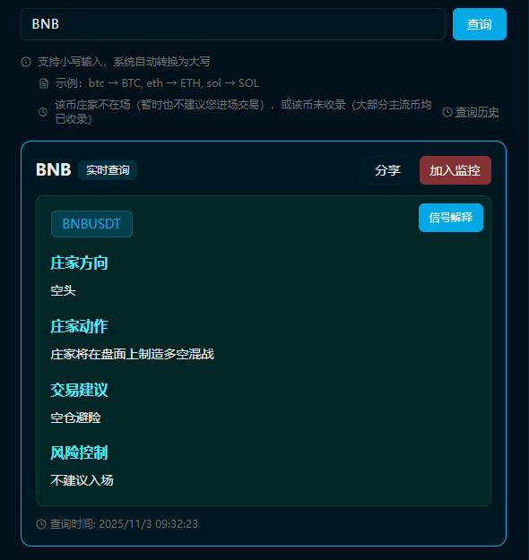This screenshot has height=560, width=529.
Task: Click the clock icon beside 该币庄家不在场 note
Action: (43, 112)
